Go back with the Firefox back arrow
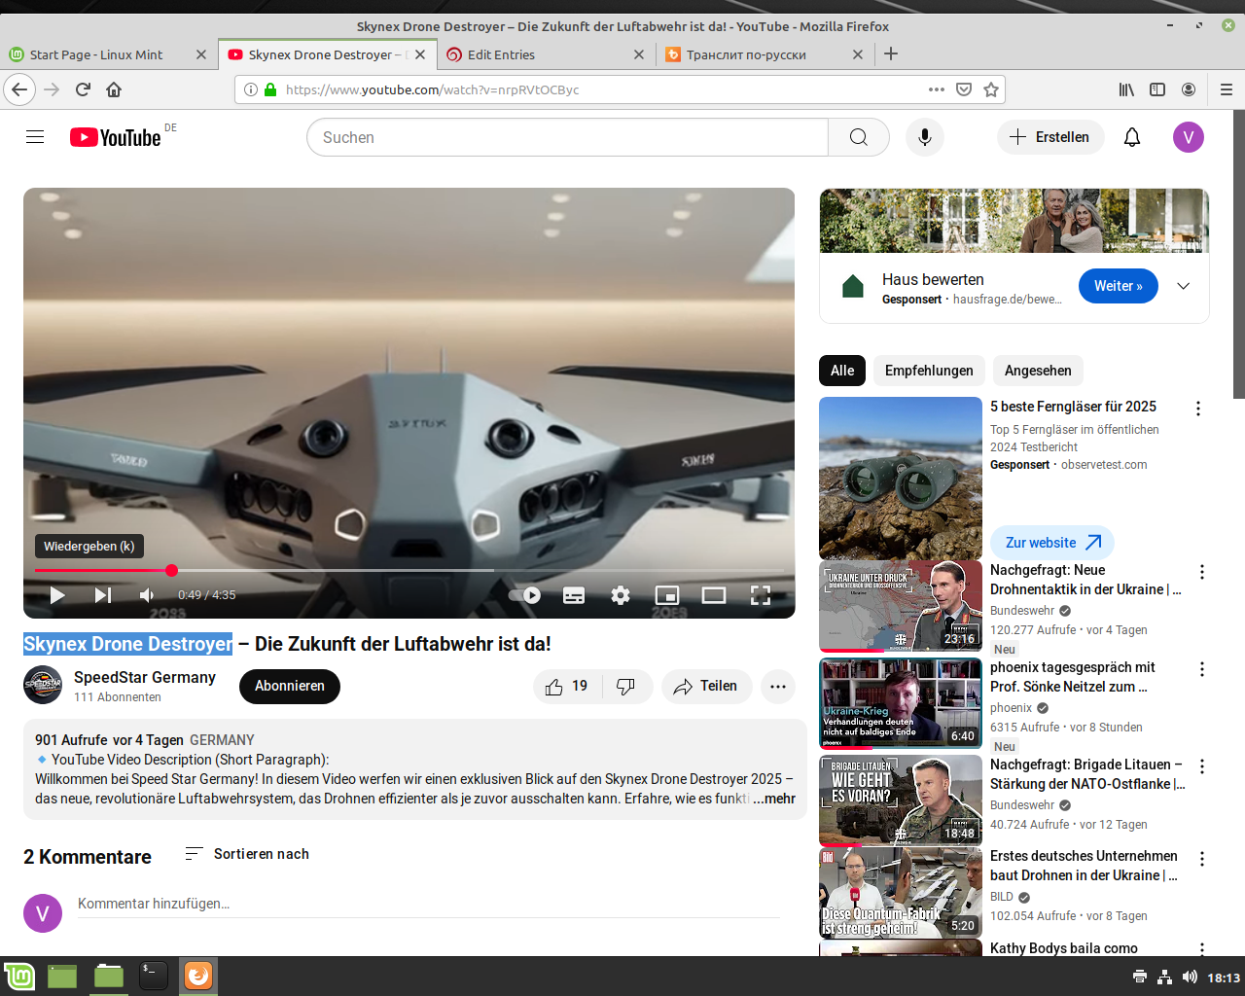The image size is (1245, 996). coord(19,89)
